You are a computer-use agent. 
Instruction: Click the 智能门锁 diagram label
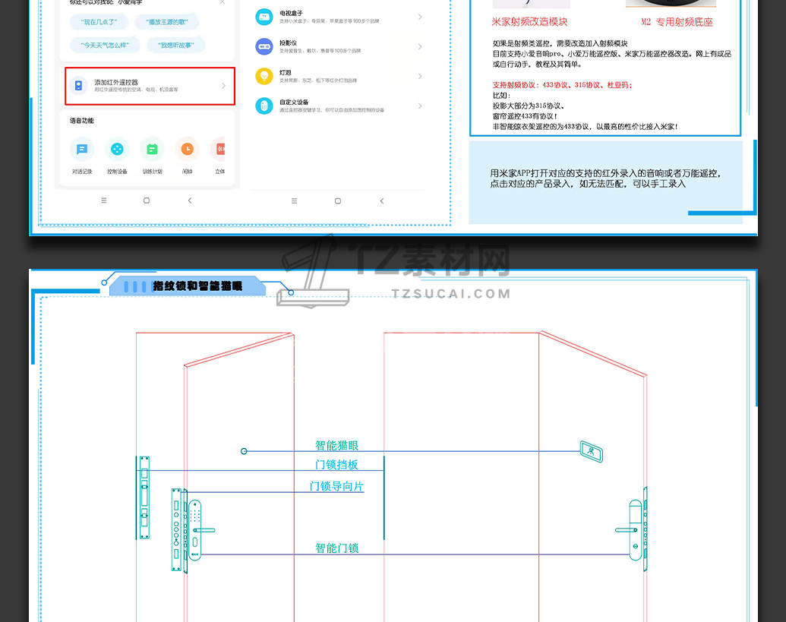[337, 548]
